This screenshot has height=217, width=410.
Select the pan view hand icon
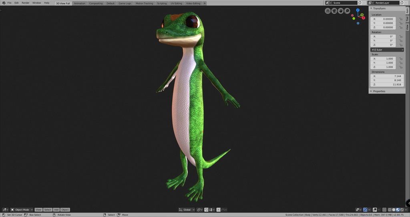(x=341, y=11)
